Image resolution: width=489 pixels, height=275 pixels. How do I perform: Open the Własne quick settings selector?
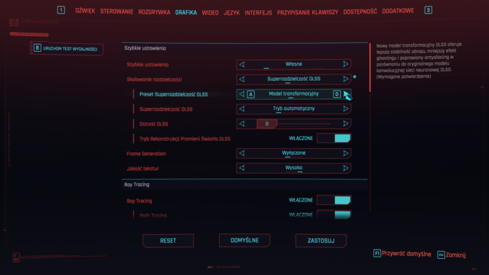click(x=294, y=64)
